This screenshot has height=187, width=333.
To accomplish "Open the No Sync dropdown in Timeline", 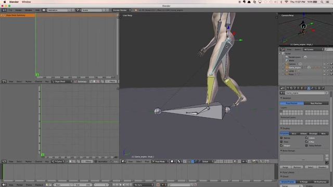I will coord(144,185).
